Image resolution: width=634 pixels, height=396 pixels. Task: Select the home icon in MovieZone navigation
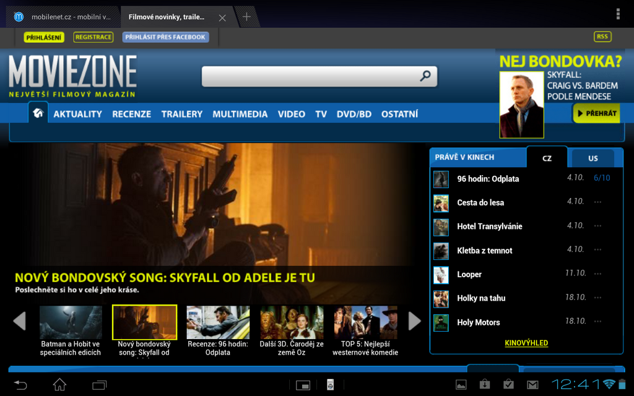[38, 113]
